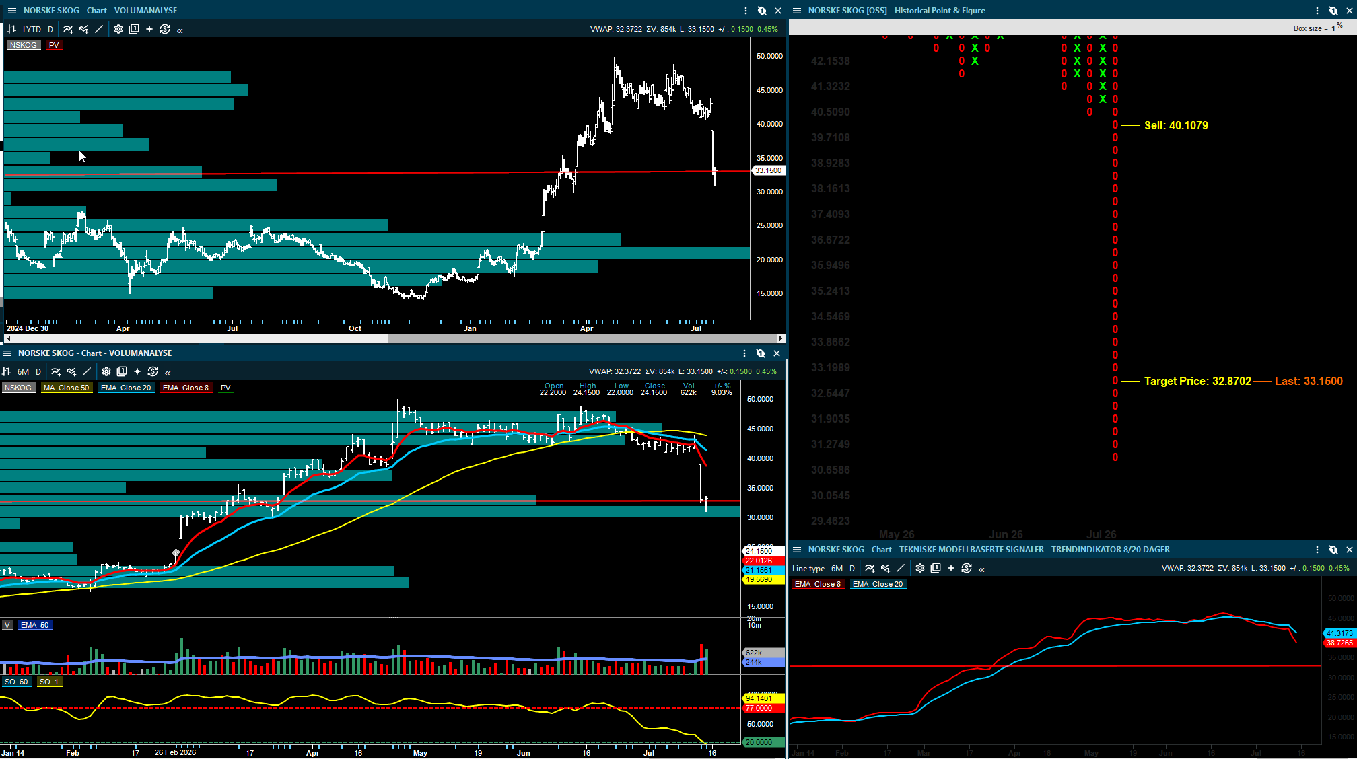
Task: Click EMA Close 8 label in TRENDINDIKATOR chart
Action: point(818,584)
